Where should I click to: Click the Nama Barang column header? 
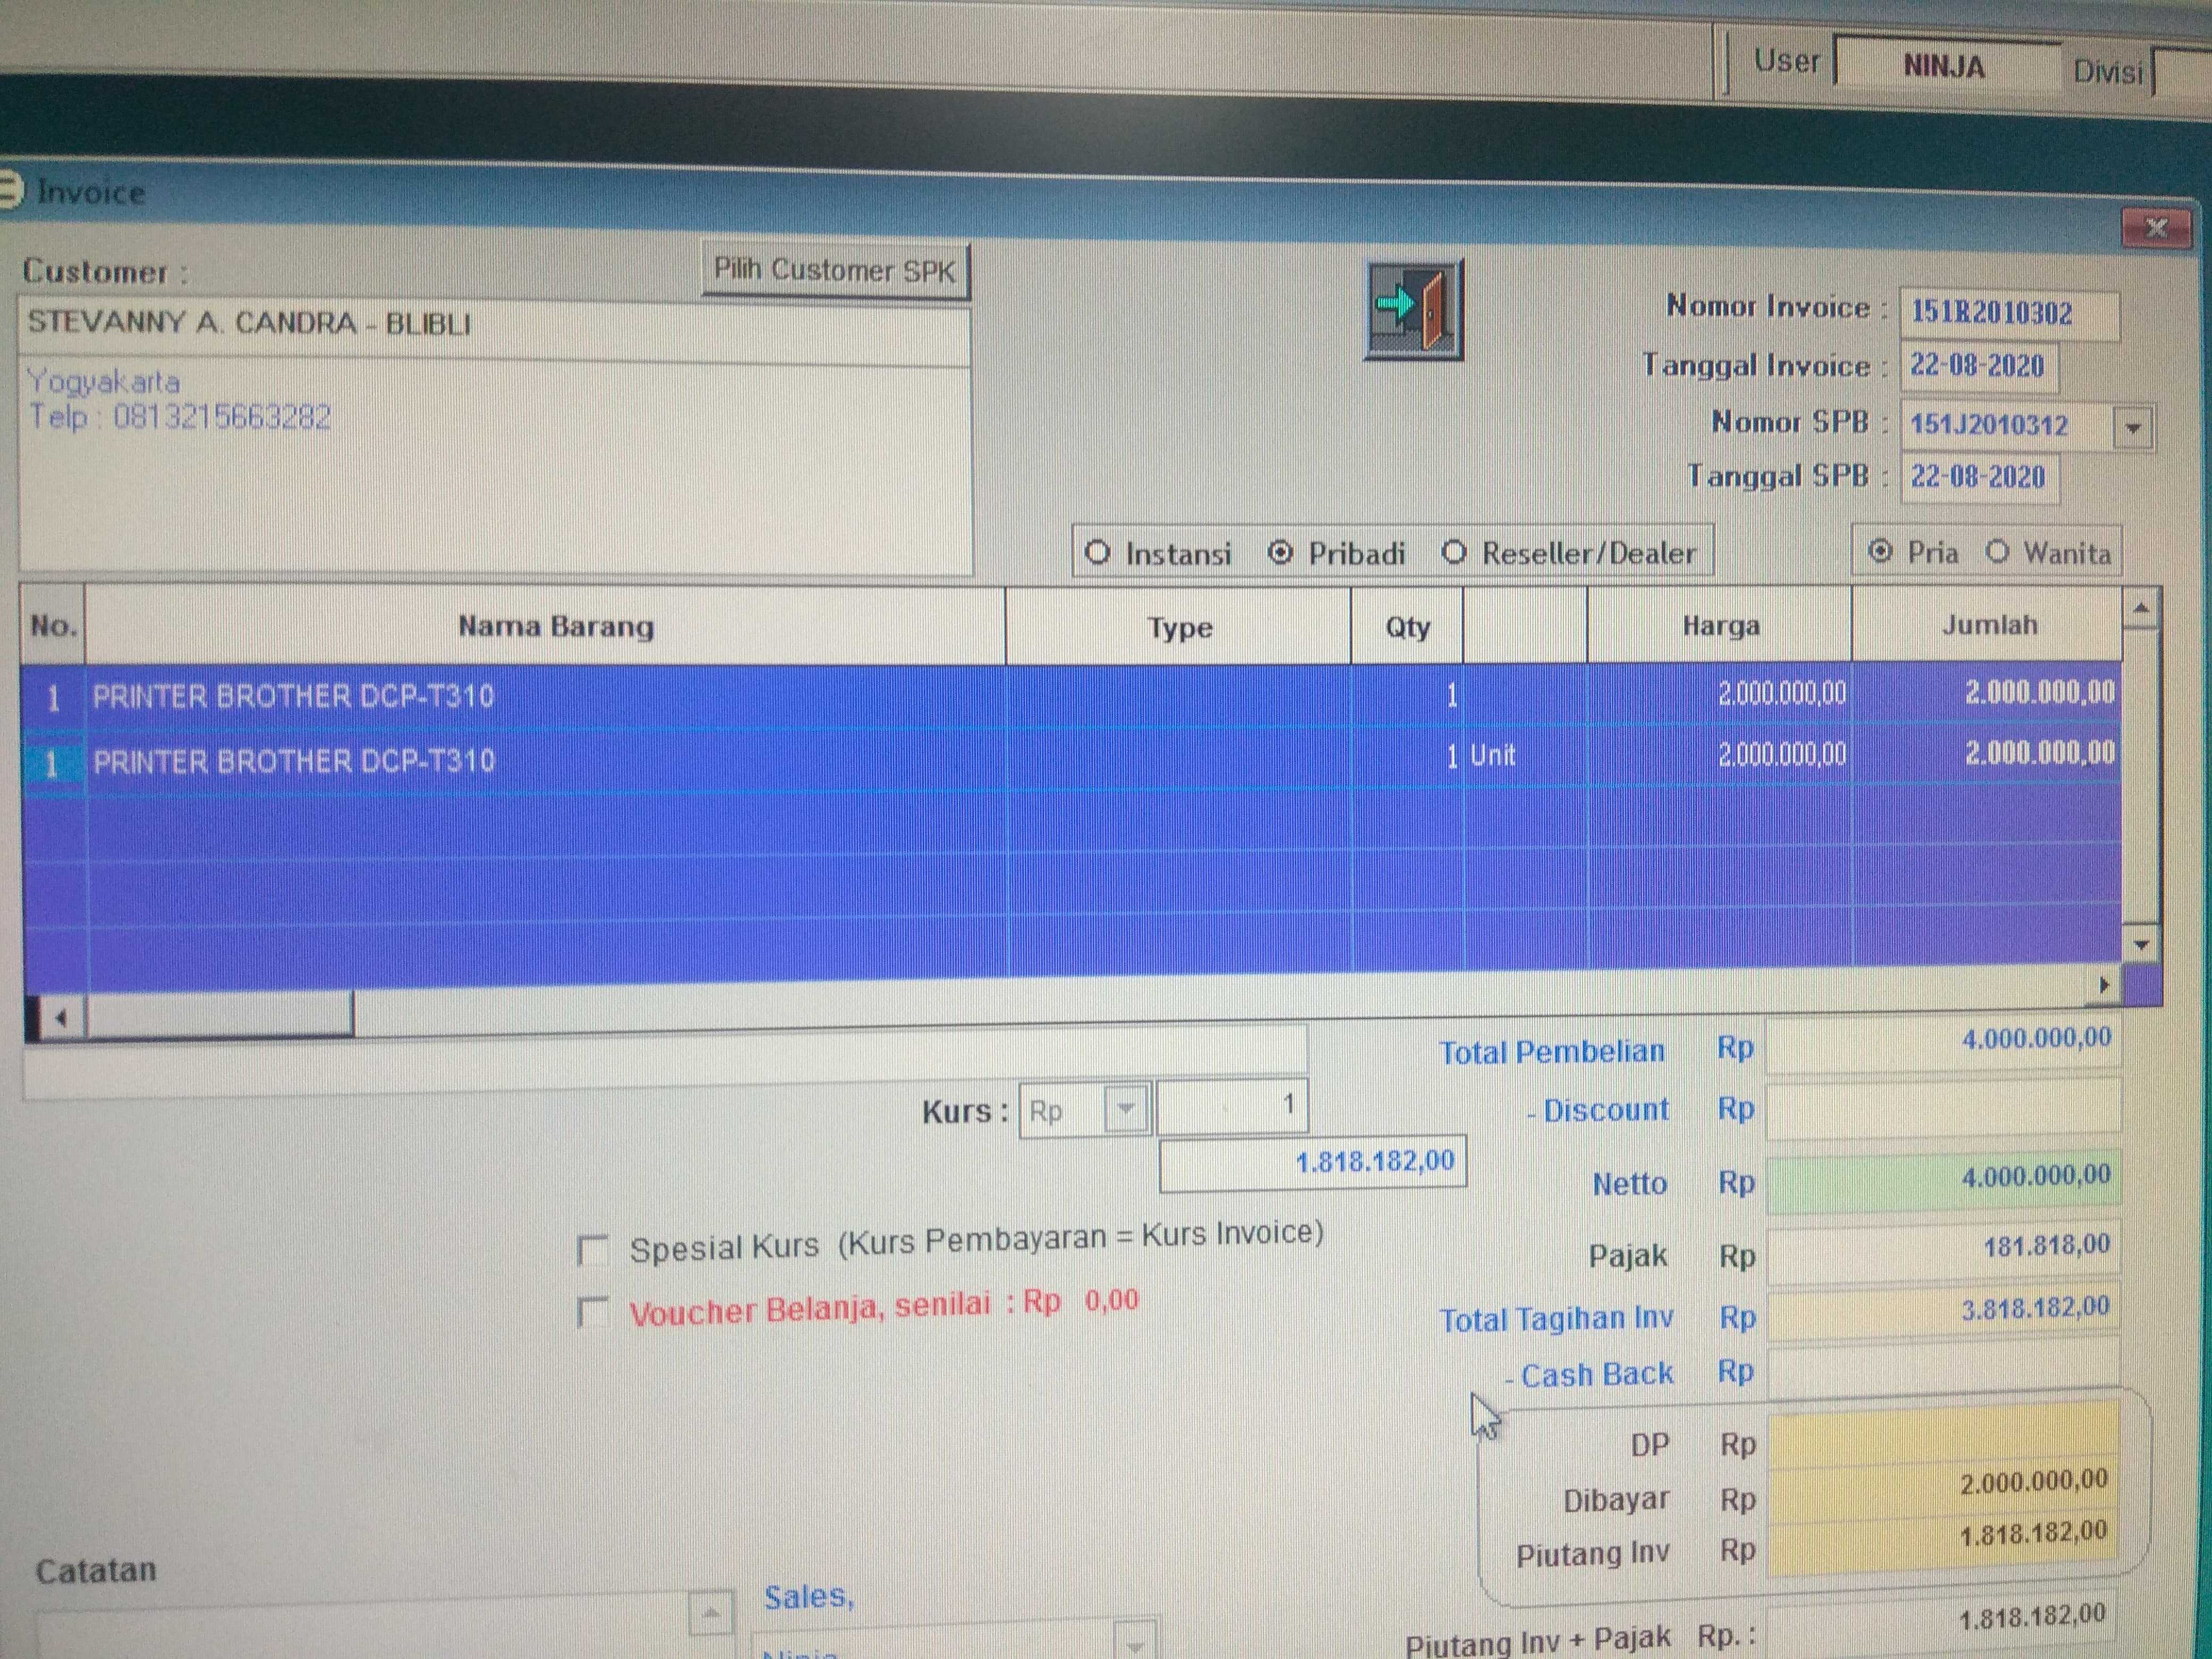point(555,627)
